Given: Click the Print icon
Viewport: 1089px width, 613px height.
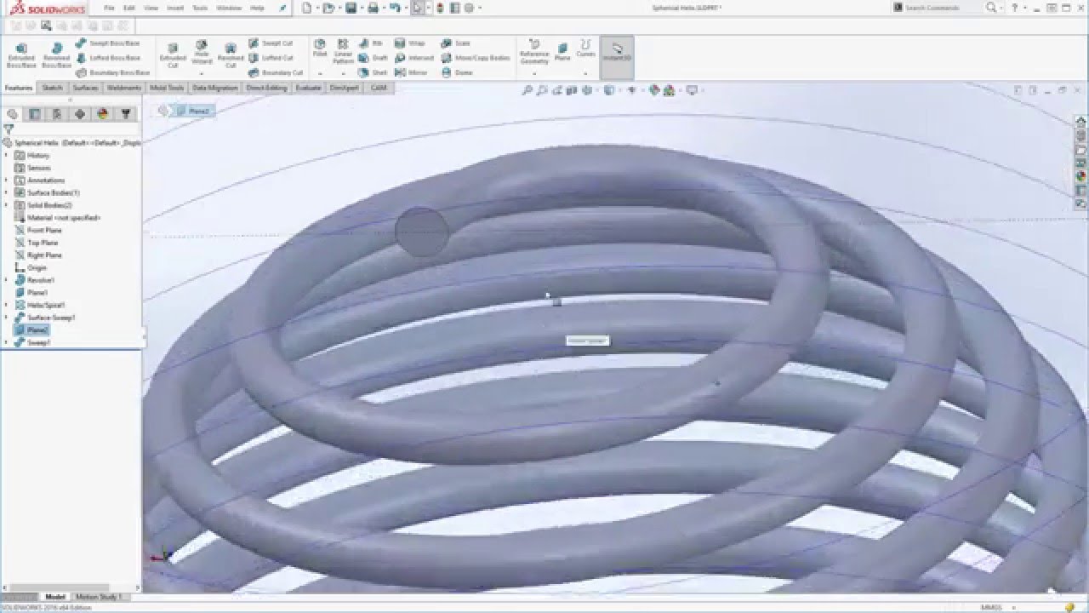Looking at the screenshot, I should tap(373, 8).
